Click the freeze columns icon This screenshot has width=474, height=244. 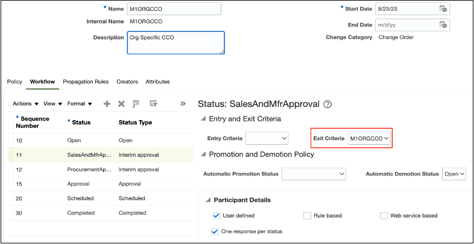[x=137, y=103]
